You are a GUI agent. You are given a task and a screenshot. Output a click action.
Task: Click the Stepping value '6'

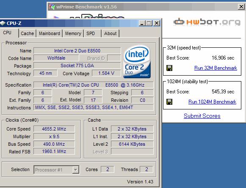click(142, 93)
